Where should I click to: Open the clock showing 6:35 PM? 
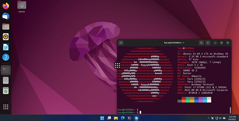[x=232, y=118]
